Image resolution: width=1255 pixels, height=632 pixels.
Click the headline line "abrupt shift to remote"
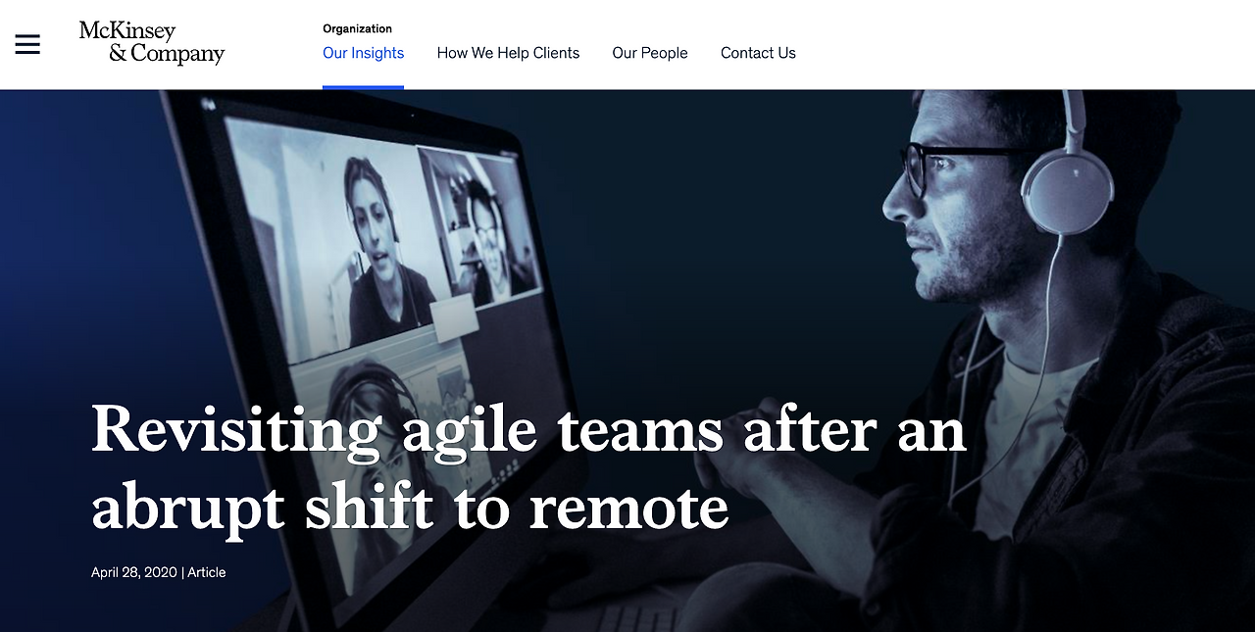point(410,506)
